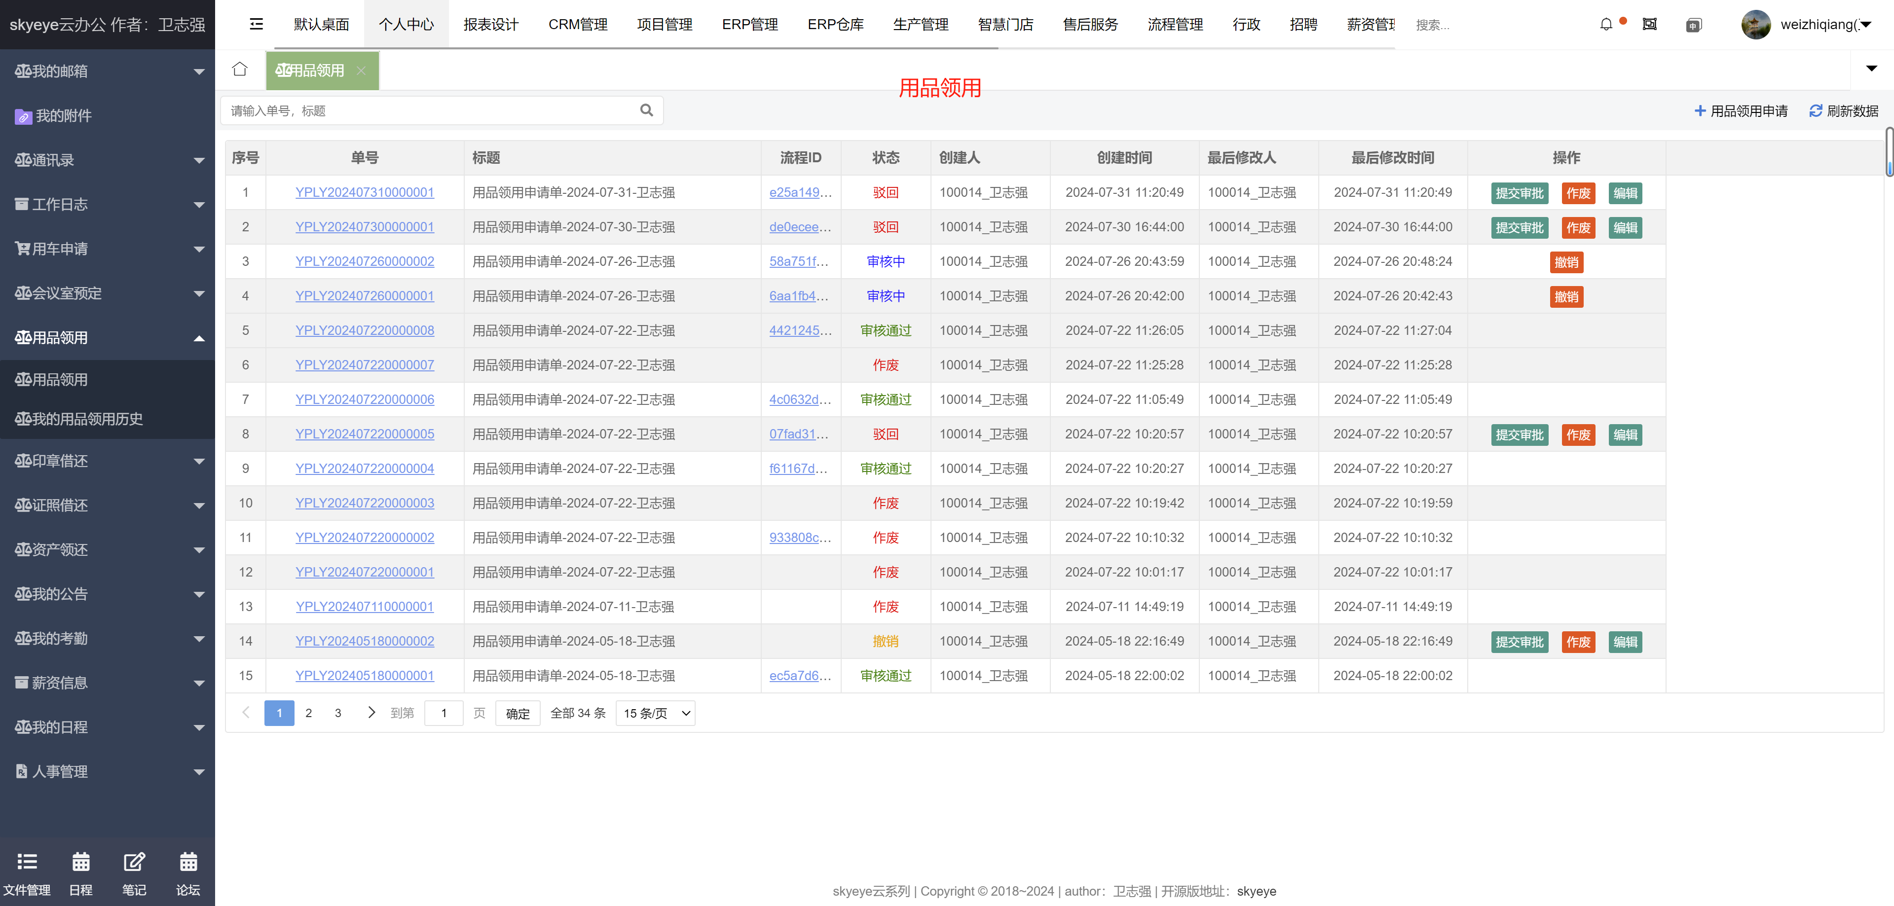Click the search magnifier icon
1894x906 pixels.
click(646, 110)
